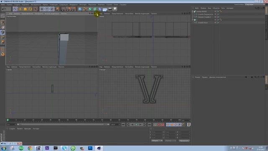Click the blue Deformer icon
268x151 pixels.
(100, 9)
